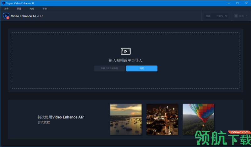Maximize the Topaz Video Enhance AI window
Viewport: 251px width, 147px height.
(238, 3)
